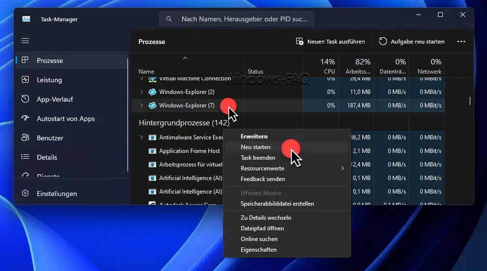Maximize the Task-Manager window
The image size is (487, 271).
click(440, 15)
